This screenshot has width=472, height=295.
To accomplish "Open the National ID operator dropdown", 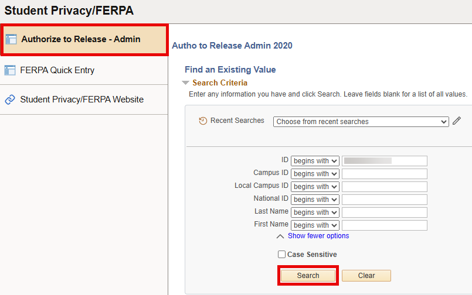I will click(x=315, y=200).
